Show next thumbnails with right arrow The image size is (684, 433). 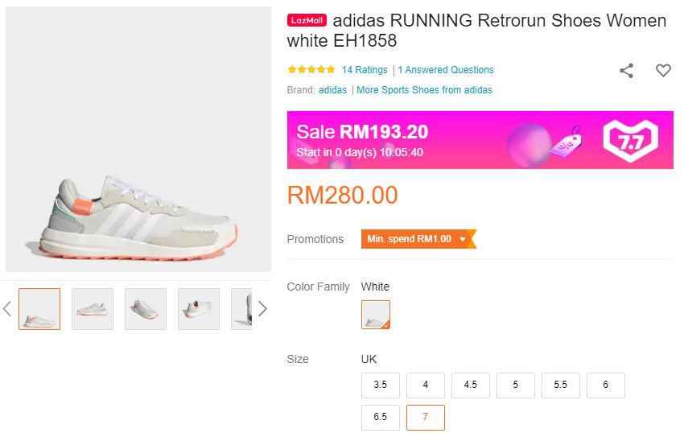[262, 309]
